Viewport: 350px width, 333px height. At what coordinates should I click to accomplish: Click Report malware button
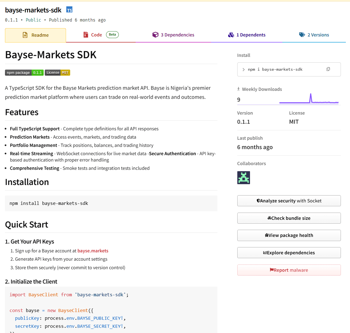(x=289, y=270)
